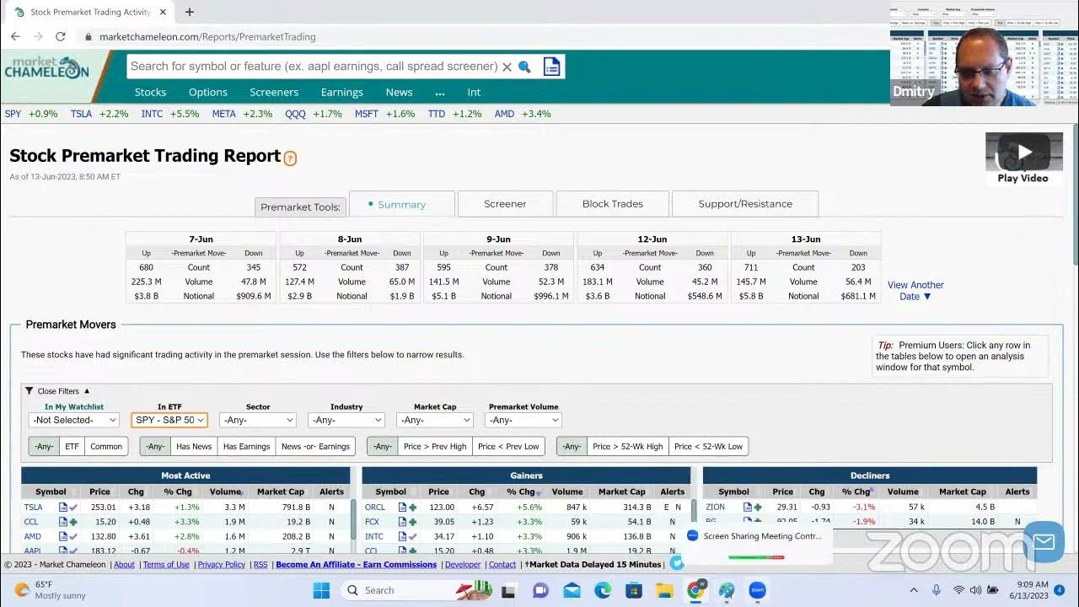Select the Common stock type filter
The height and width of the screenshot is (607, 1079).
[x=106, y=446]
